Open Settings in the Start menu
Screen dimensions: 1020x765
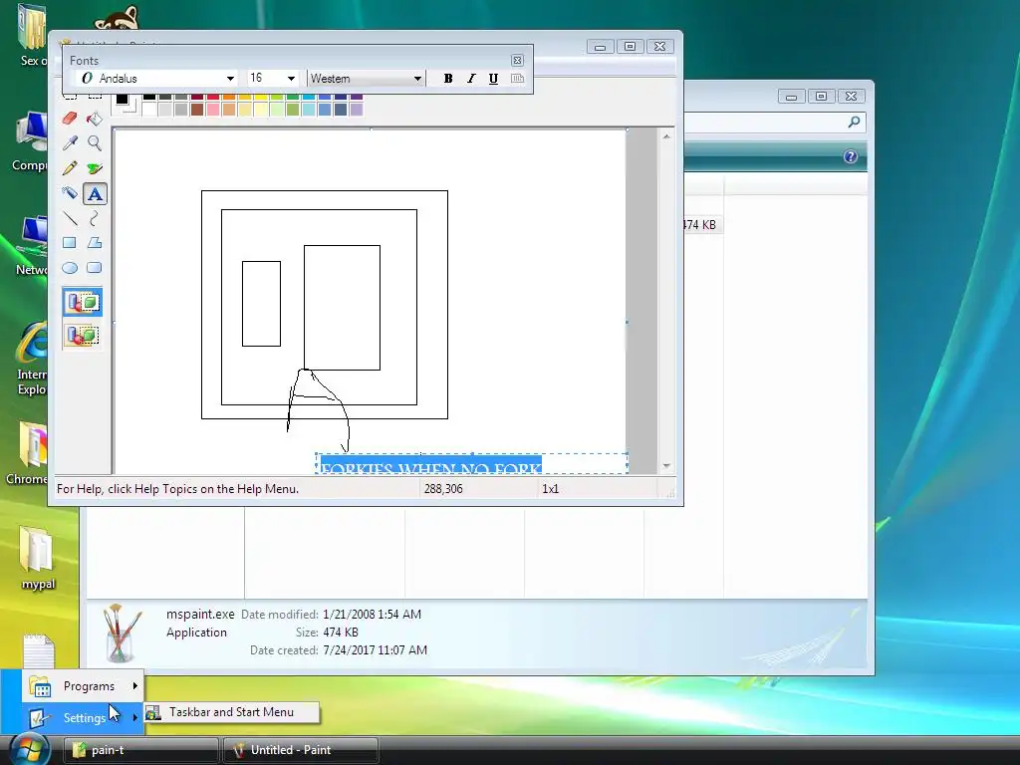pyautogui.click(x=84, y=718)
